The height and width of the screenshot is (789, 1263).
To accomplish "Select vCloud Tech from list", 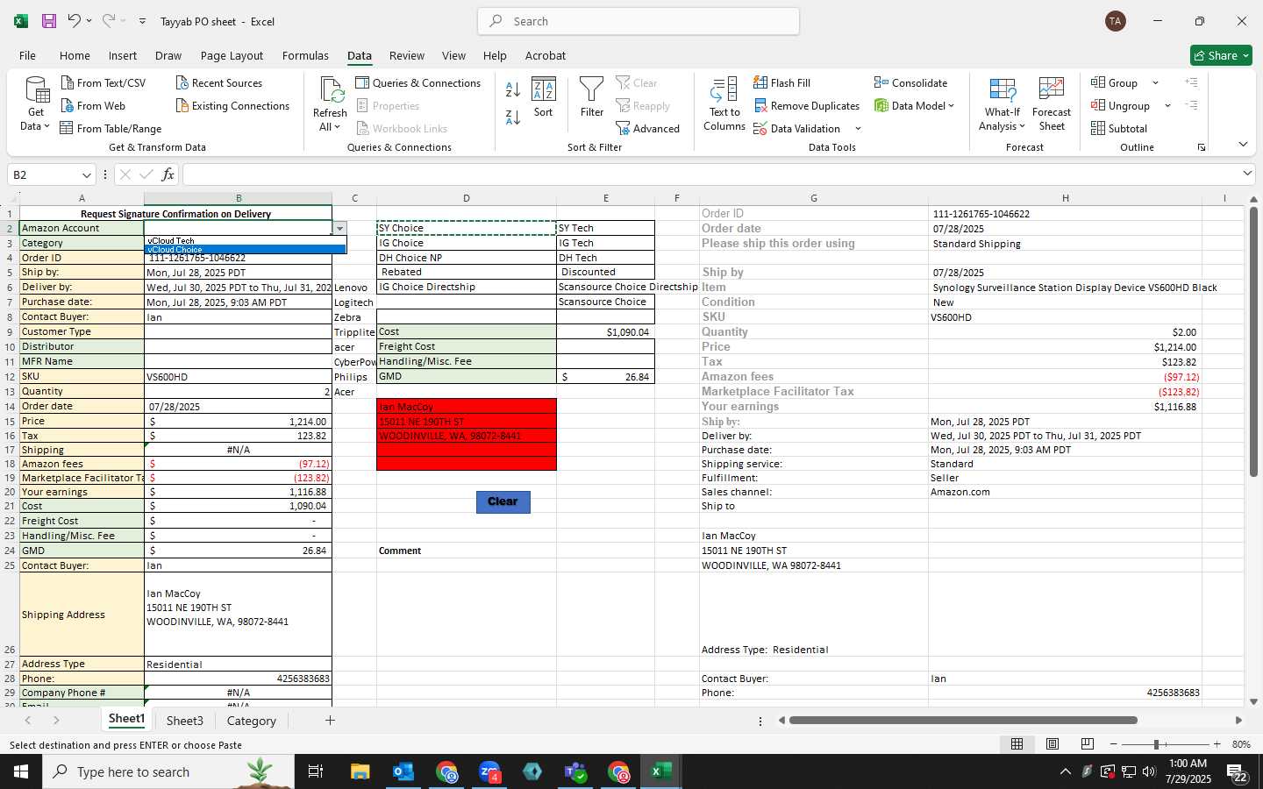I will pyautogui.click(x=245, y=241).
